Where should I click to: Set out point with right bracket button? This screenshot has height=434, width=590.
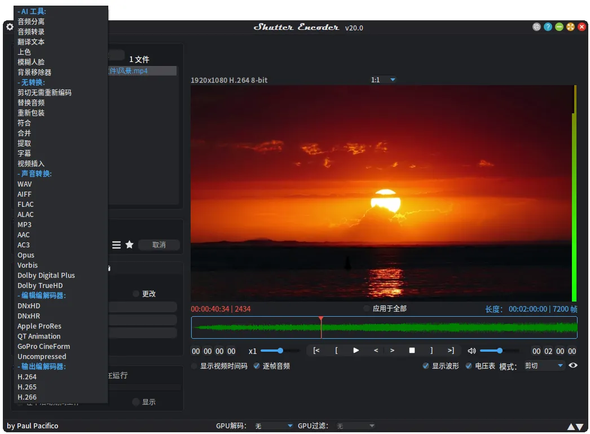(432, 351)
